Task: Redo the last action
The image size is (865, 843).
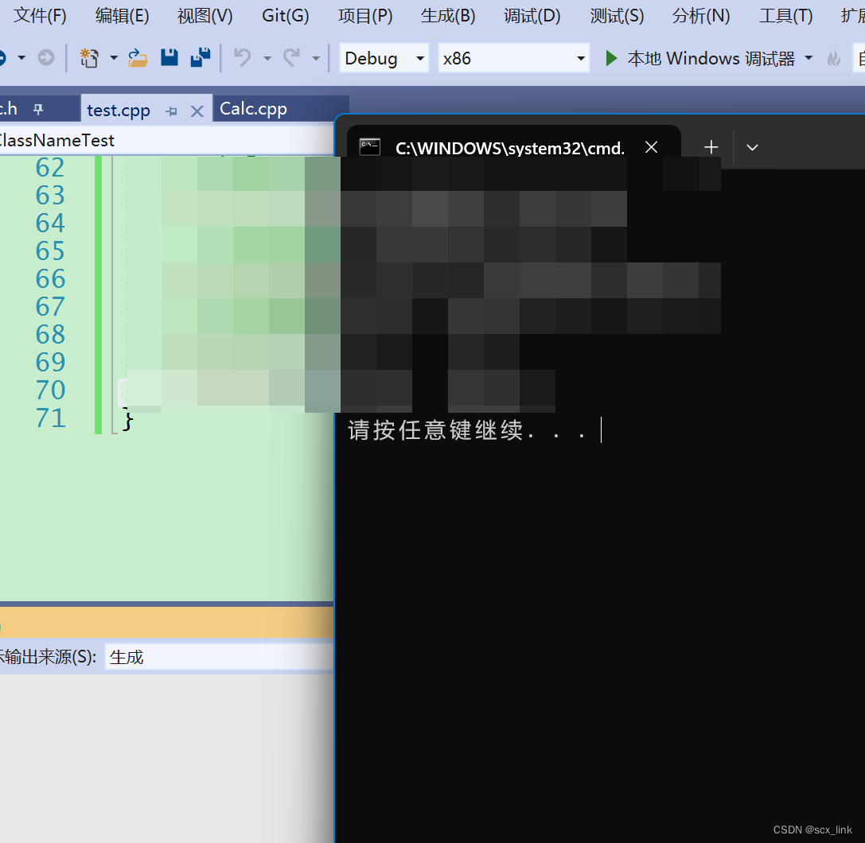Action: click(x=291, y=57)
